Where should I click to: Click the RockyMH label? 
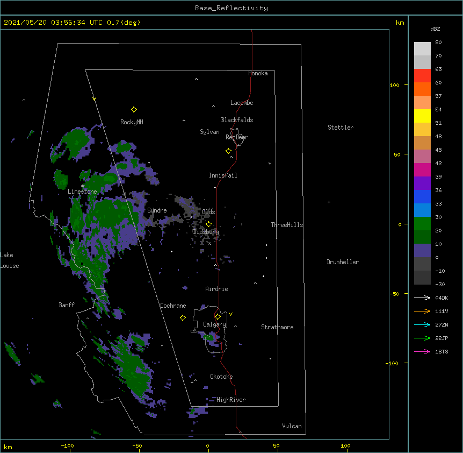(132, 122)
